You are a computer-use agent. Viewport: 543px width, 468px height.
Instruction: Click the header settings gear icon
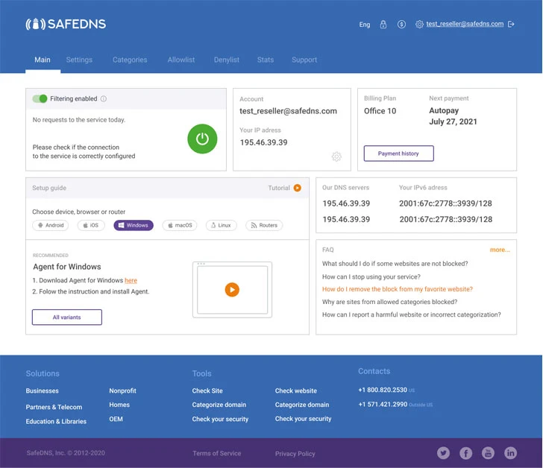(x=419, y=24)
